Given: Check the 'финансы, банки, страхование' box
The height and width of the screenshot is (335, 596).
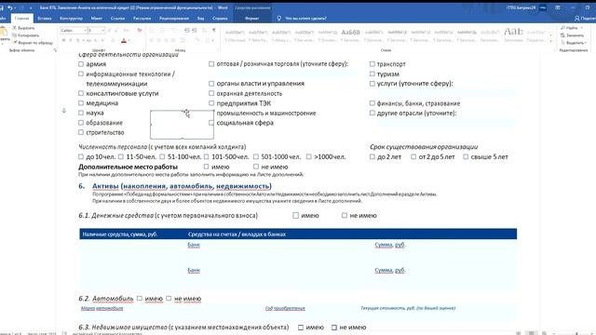Looking at the screenshot, I should [372, 103].
